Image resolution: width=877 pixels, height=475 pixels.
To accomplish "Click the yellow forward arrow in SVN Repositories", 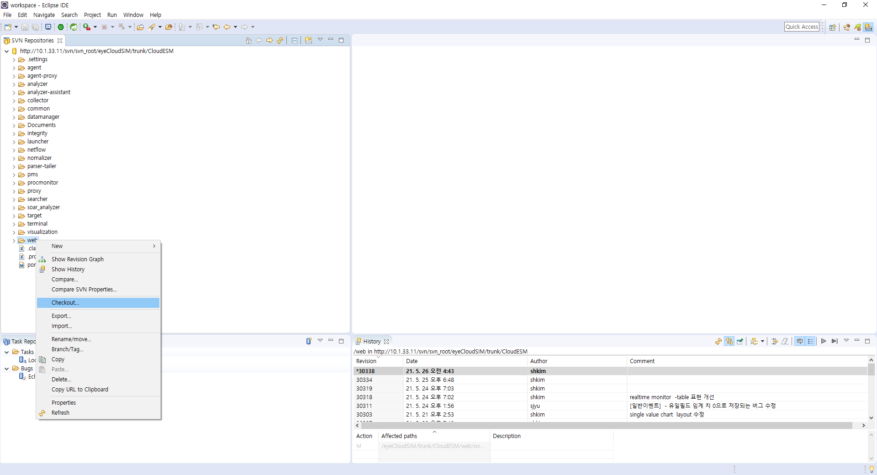I will point(269,40).
